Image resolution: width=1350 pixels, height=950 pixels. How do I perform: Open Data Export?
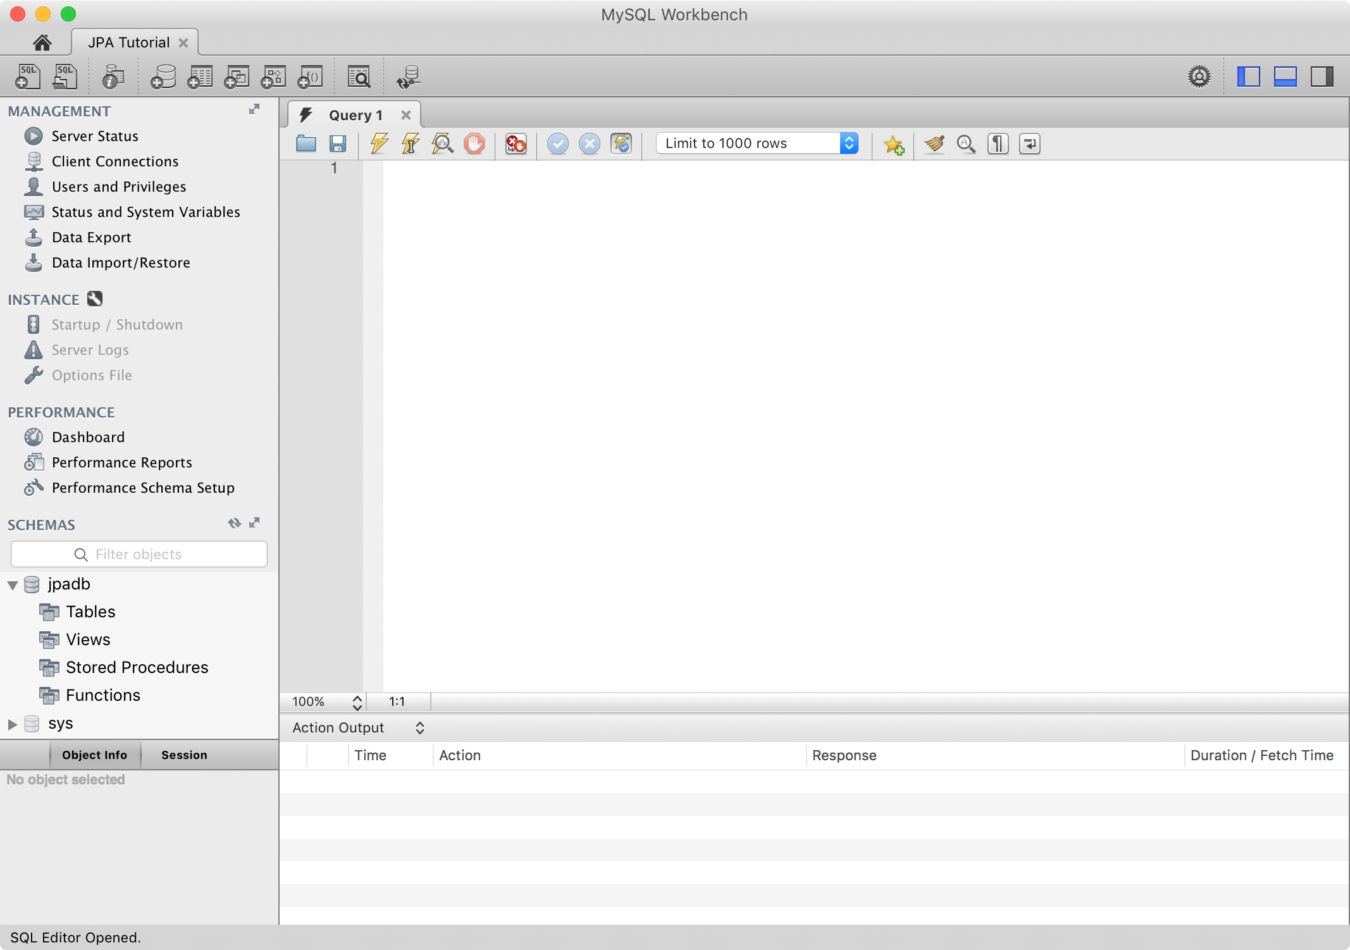click(x=91, y=237)
